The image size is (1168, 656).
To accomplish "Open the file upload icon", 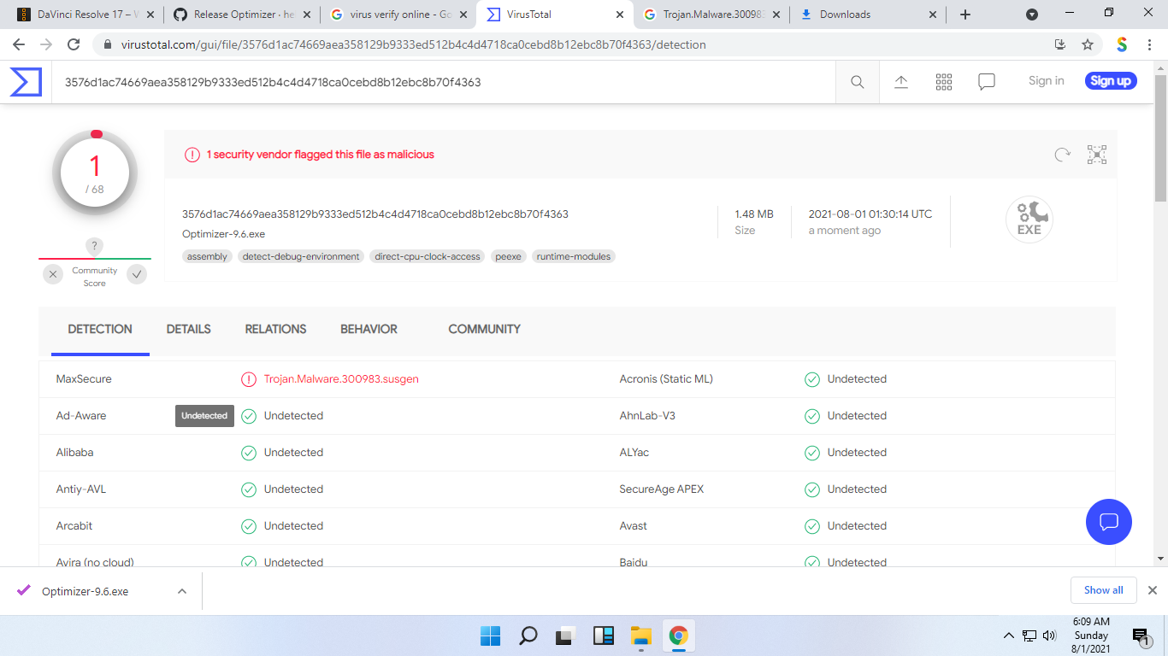I will pyautogui.click(x=900, y=81).
